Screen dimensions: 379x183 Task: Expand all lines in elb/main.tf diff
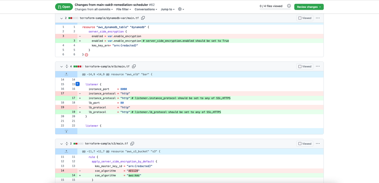pyautogui.click(x=67, y=66)
